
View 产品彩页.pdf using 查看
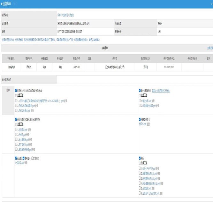pyautogui.click(x=26, y=163)
